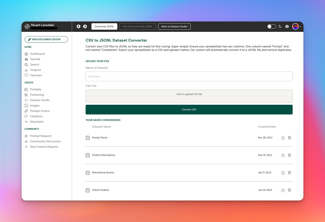
Task: Open Images in the sidebar
Action: [32, 106]
